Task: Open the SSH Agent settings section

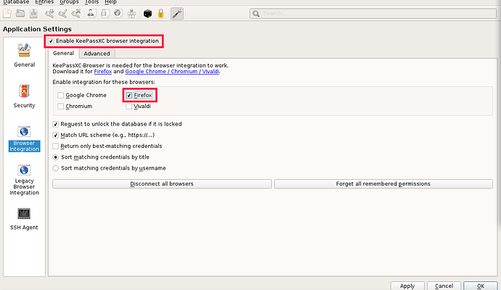Action: (x=24, y=218)
